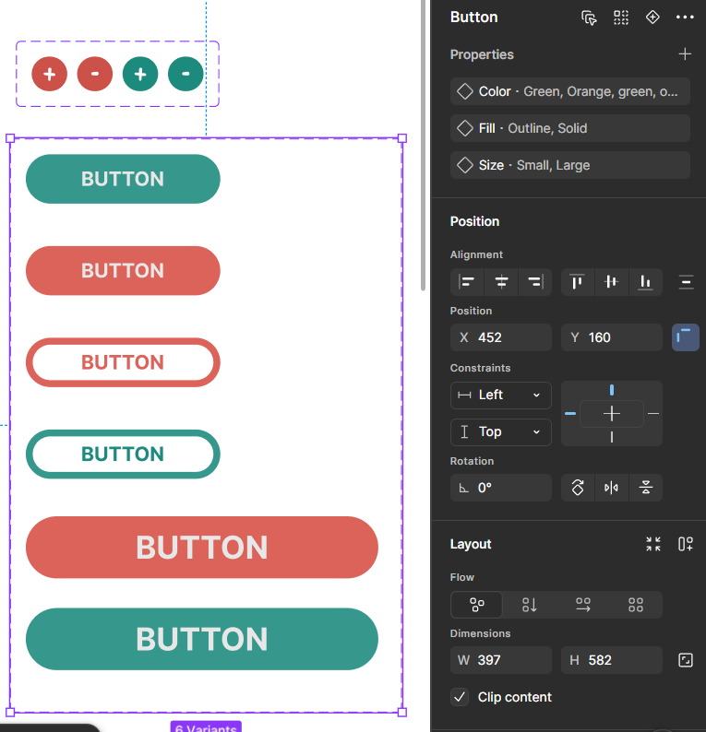Rotate selection 90 degrees
706x732 pixels.
point(578,488)
